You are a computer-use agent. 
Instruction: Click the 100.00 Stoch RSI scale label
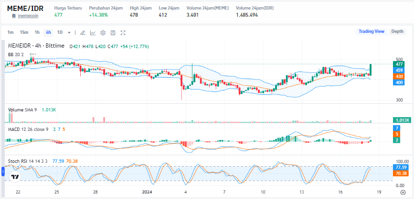coord(402,161)
